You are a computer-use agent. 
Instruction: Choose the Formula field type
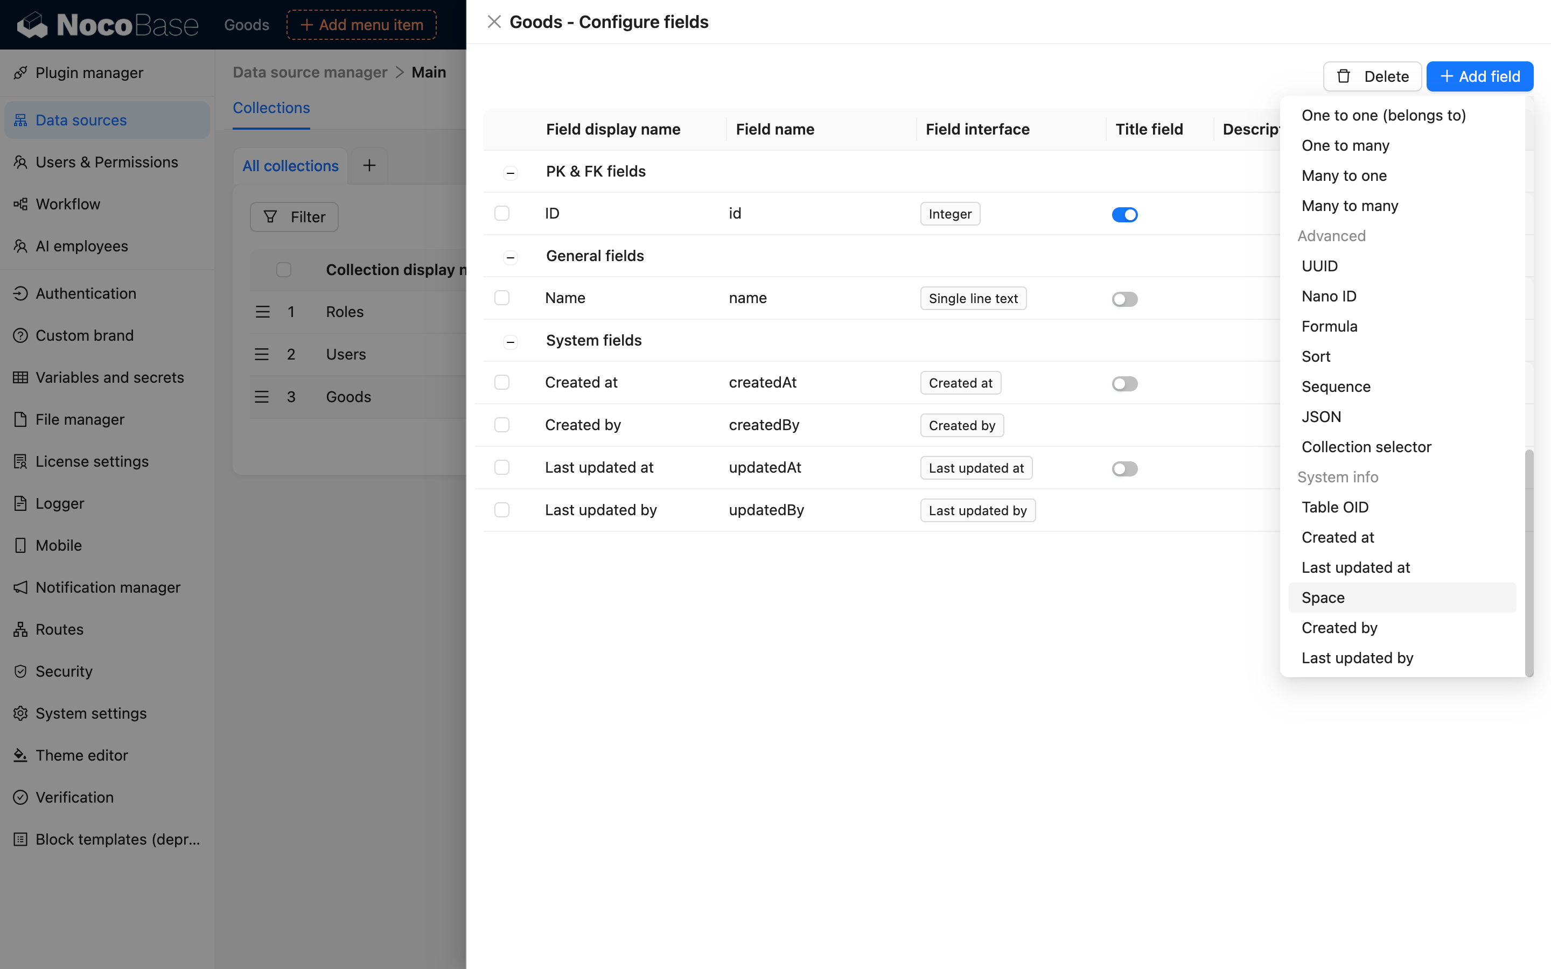1329,327
